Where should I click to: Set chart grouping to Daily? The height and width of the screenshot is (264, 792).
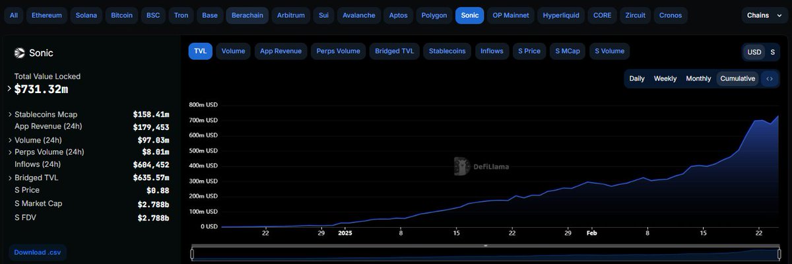[x=637, y=79]
